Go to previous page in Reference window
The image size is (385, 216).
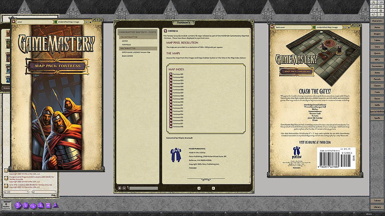[199, 188]
